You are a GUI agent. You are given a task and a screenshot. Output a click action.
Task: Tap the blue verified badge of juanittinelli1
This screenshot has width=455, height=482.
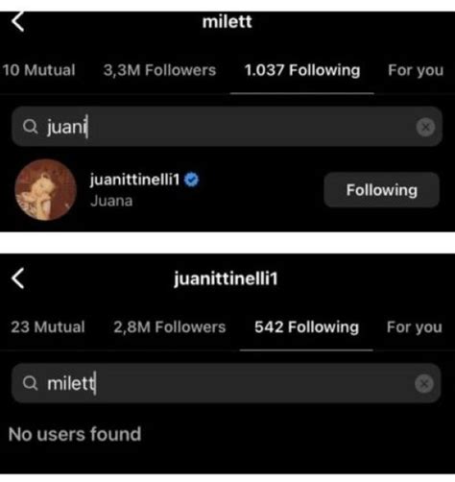[192, 180]
